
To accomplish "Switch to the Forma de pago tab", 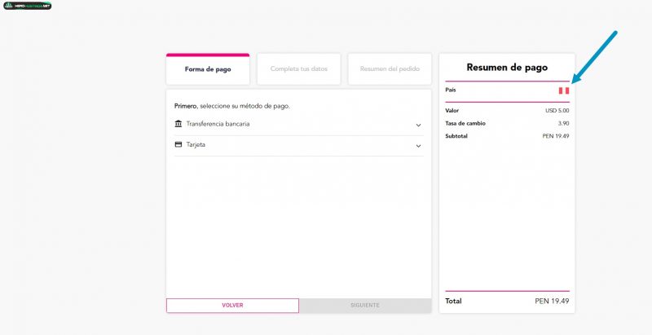I will click(208, 69).
